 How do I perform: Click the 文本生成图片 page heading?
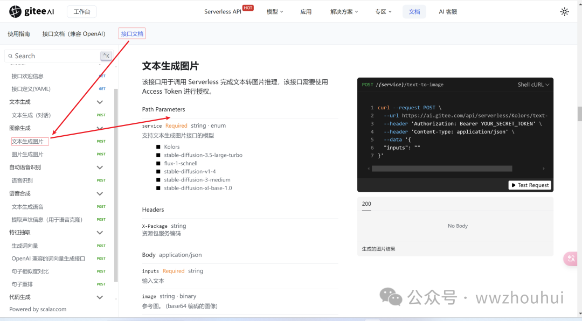coord(170,66)
